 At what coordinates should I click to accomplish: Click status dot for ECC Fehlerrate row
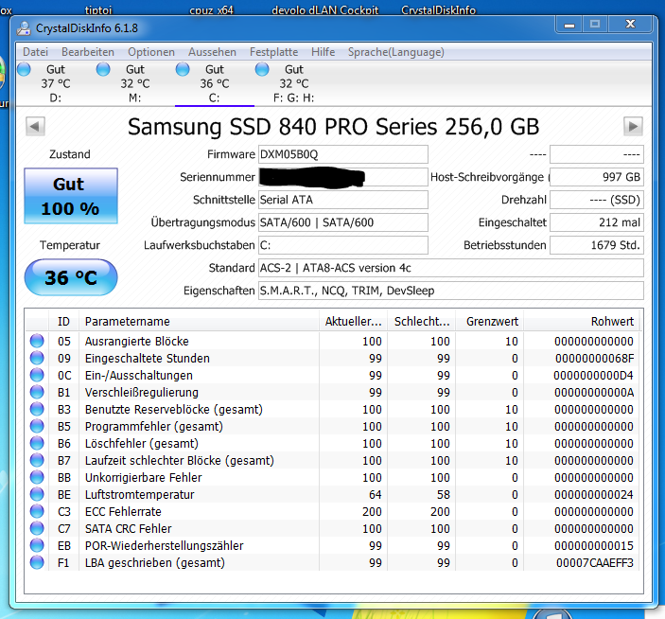(x=37, y=511)
